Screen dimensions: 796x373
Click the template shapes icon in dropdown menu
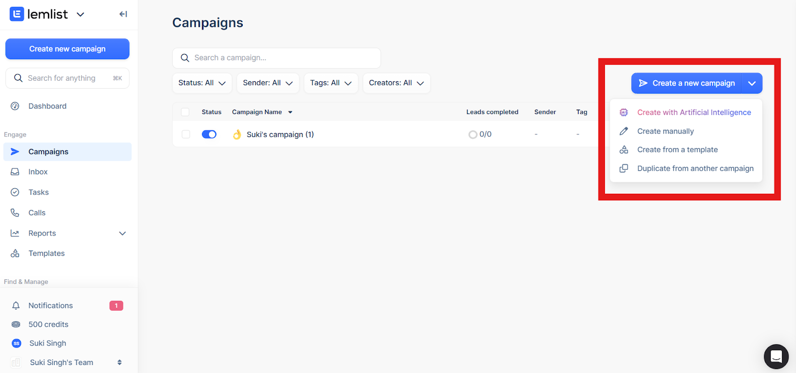623,150
